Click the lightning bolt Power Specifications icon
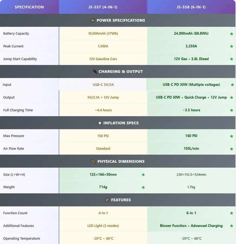236x244 pixels. click(x=93, y=20)
